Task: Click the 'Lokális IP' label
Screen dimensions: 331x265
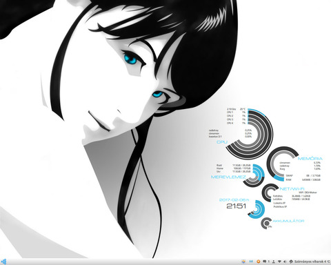Action: coord(279,203)
